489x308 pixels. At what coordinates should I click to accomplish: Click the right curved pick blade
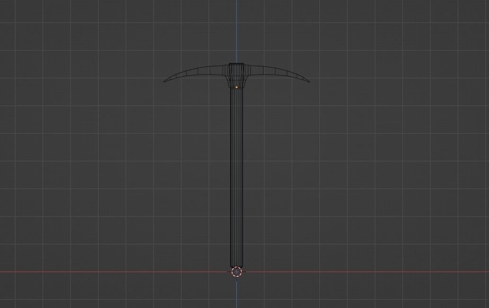coord(280,73)
